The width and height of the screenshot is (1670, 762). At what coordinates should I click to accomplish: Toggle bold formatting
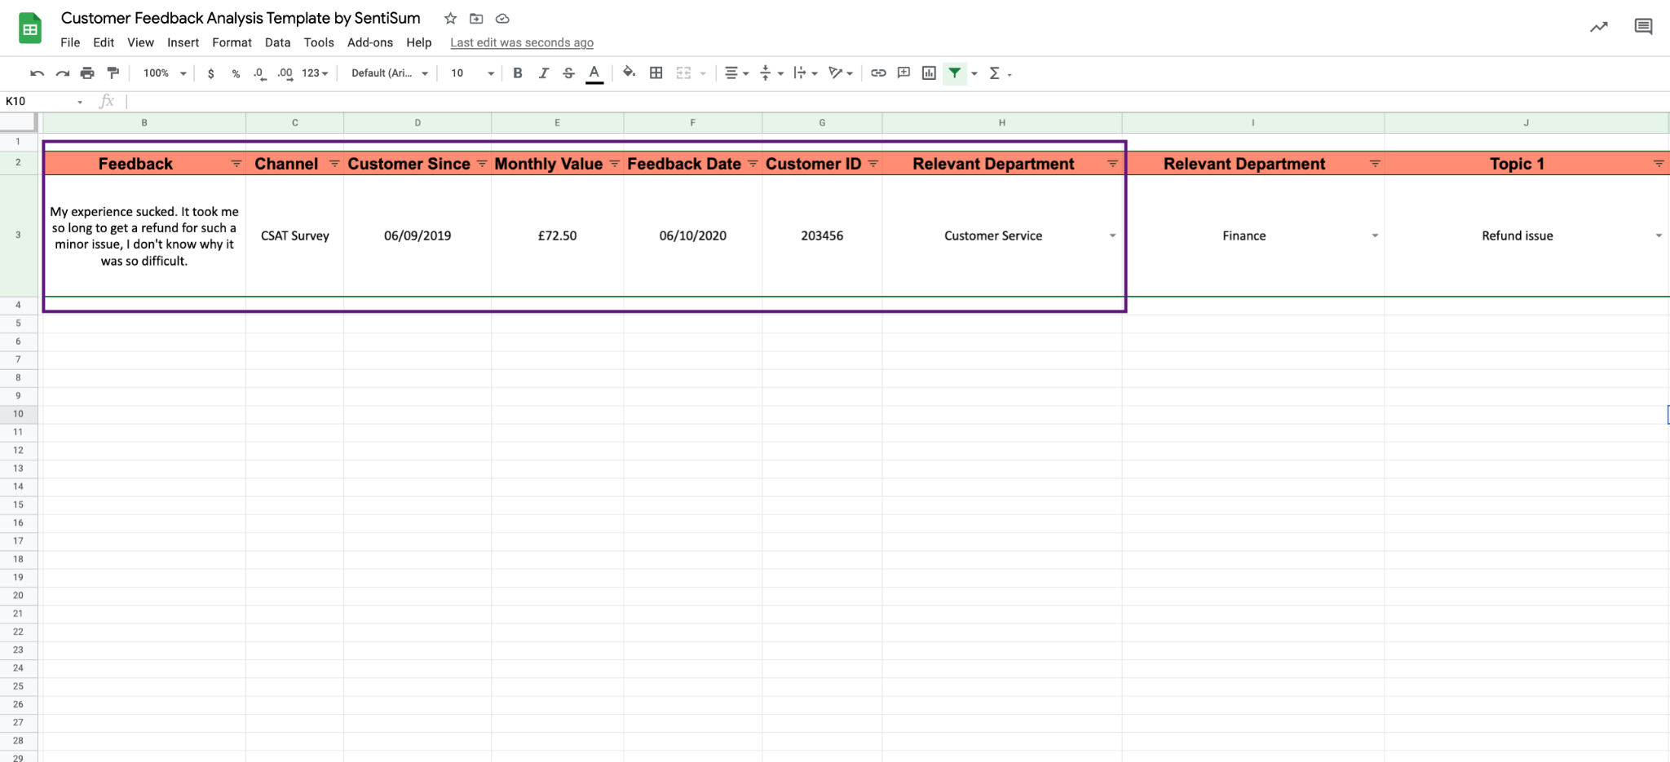point(518,73)
